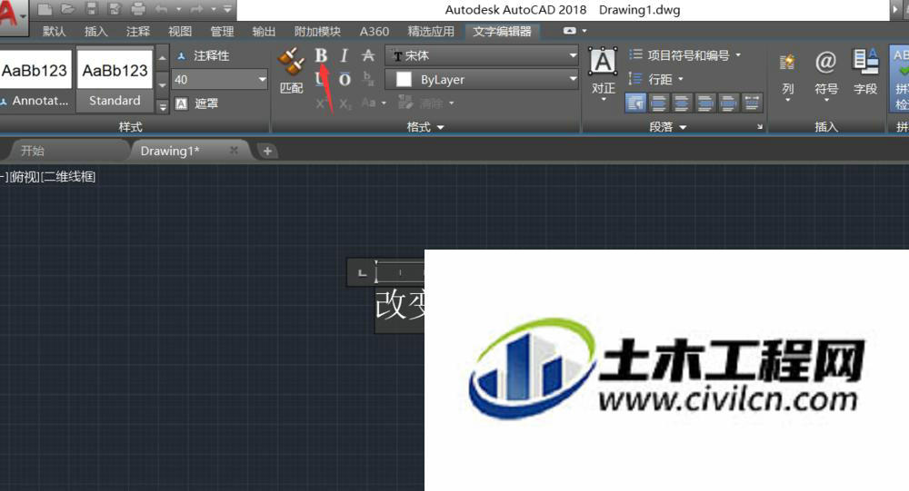Switch to the 输出 ribbon tab
Viewport: 909px width, 491px height.
(264, 31)
